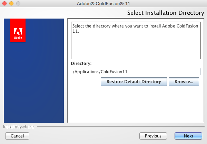Click the "Select Installation Directory" heading
The image size is (207, 144).
click(x=166, y=13)
